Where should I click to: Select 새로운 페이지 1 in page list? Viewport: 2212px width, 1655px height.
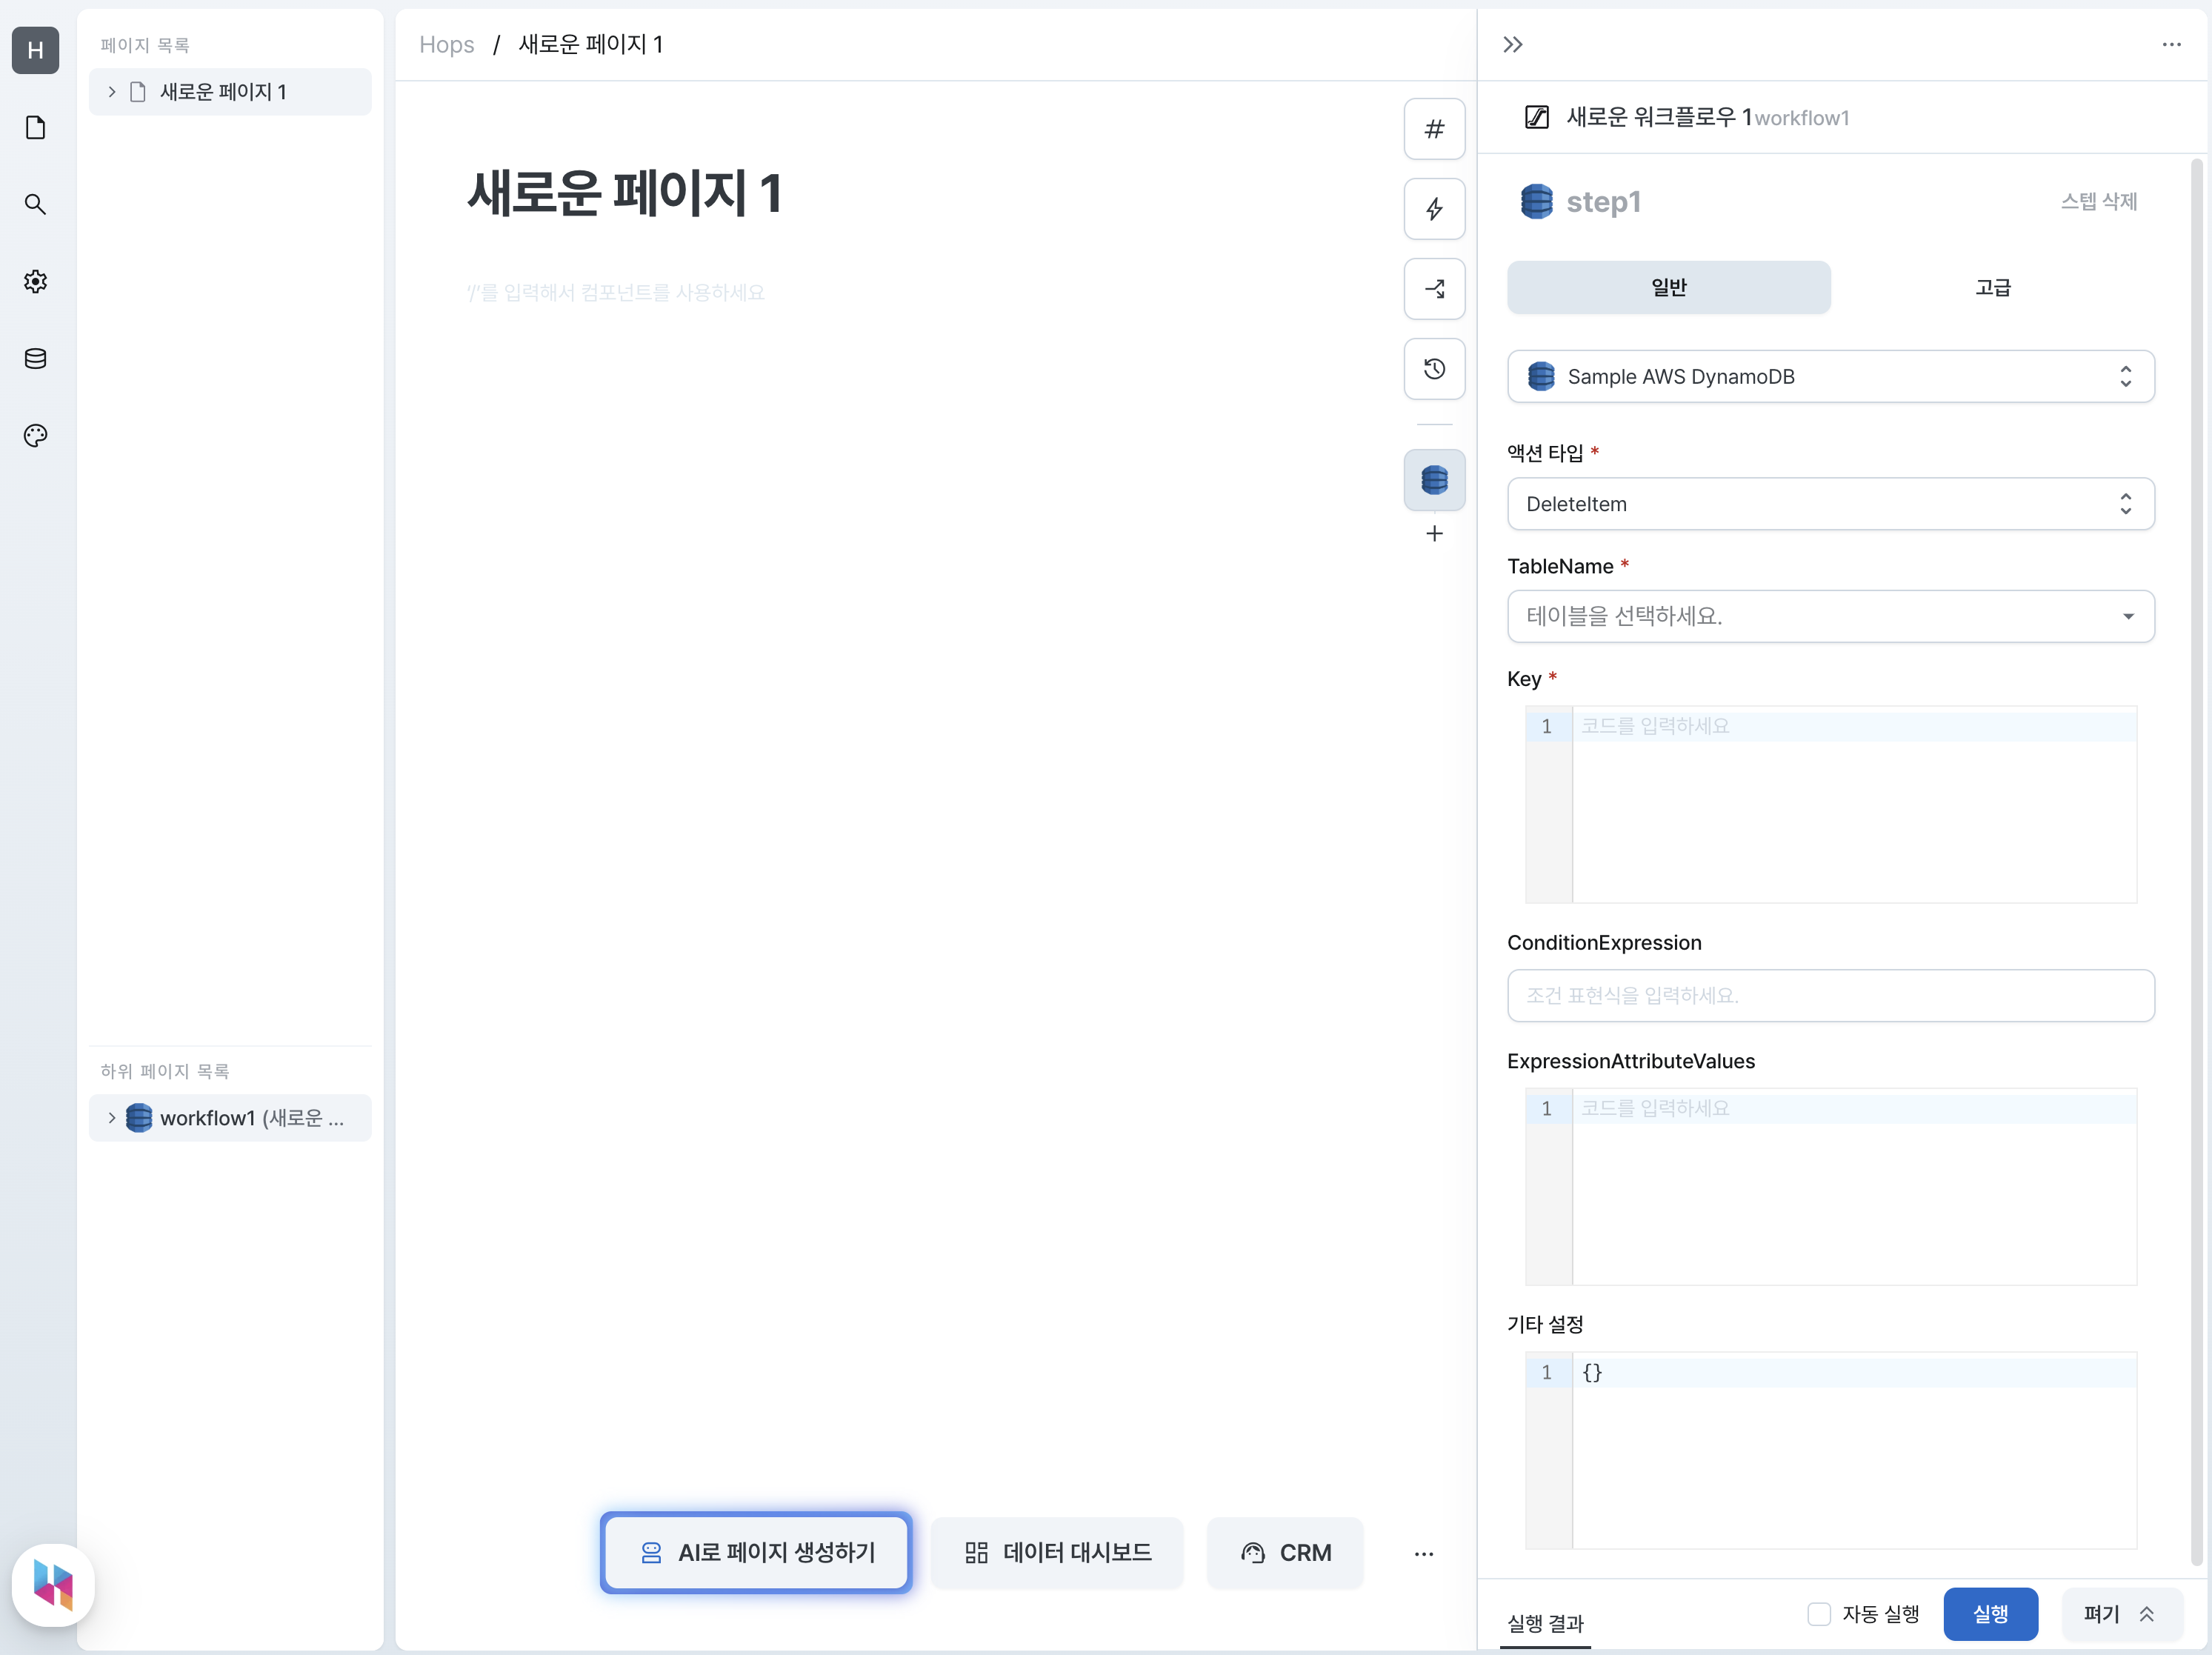(x=230, y=92)
